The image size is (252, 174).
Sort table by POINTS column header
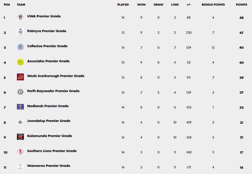[x=241, y=5]
